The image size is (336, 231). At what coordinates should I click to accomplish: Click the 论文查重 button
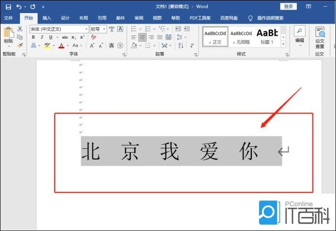click(320, 38)
